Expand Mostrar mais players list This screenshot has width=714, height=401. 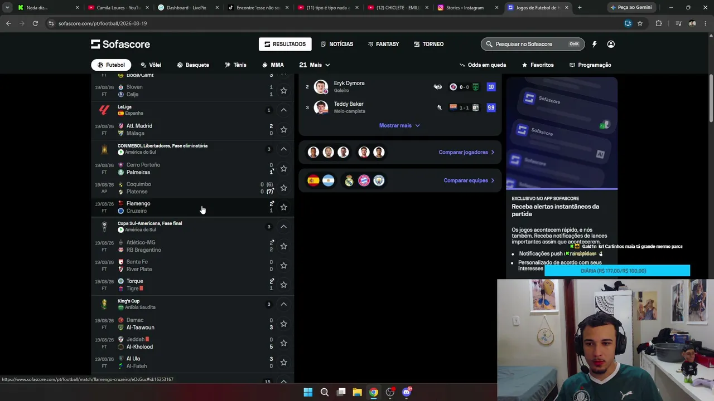point(399,125)
